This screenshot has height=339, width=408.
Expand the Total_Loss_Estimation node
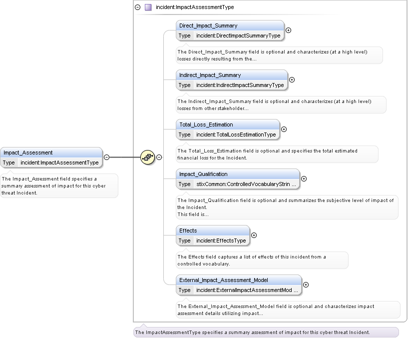click(284, 129)
